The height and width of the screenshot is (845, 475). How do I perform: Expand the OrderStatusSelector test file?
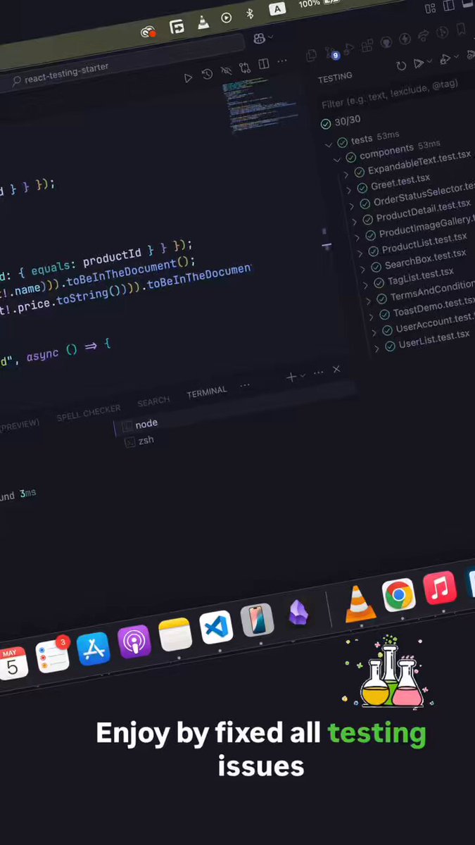tap(351, 206)
